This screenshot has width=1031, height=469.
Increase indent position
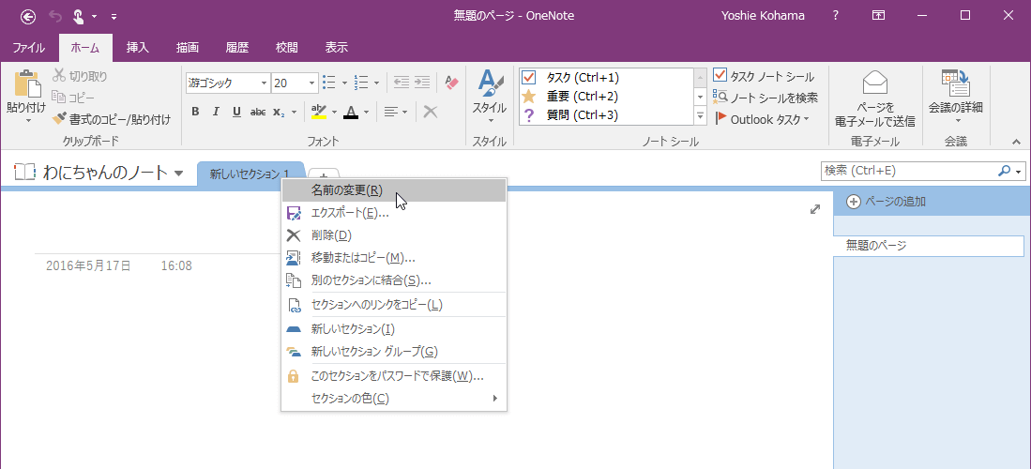point(422,83)
